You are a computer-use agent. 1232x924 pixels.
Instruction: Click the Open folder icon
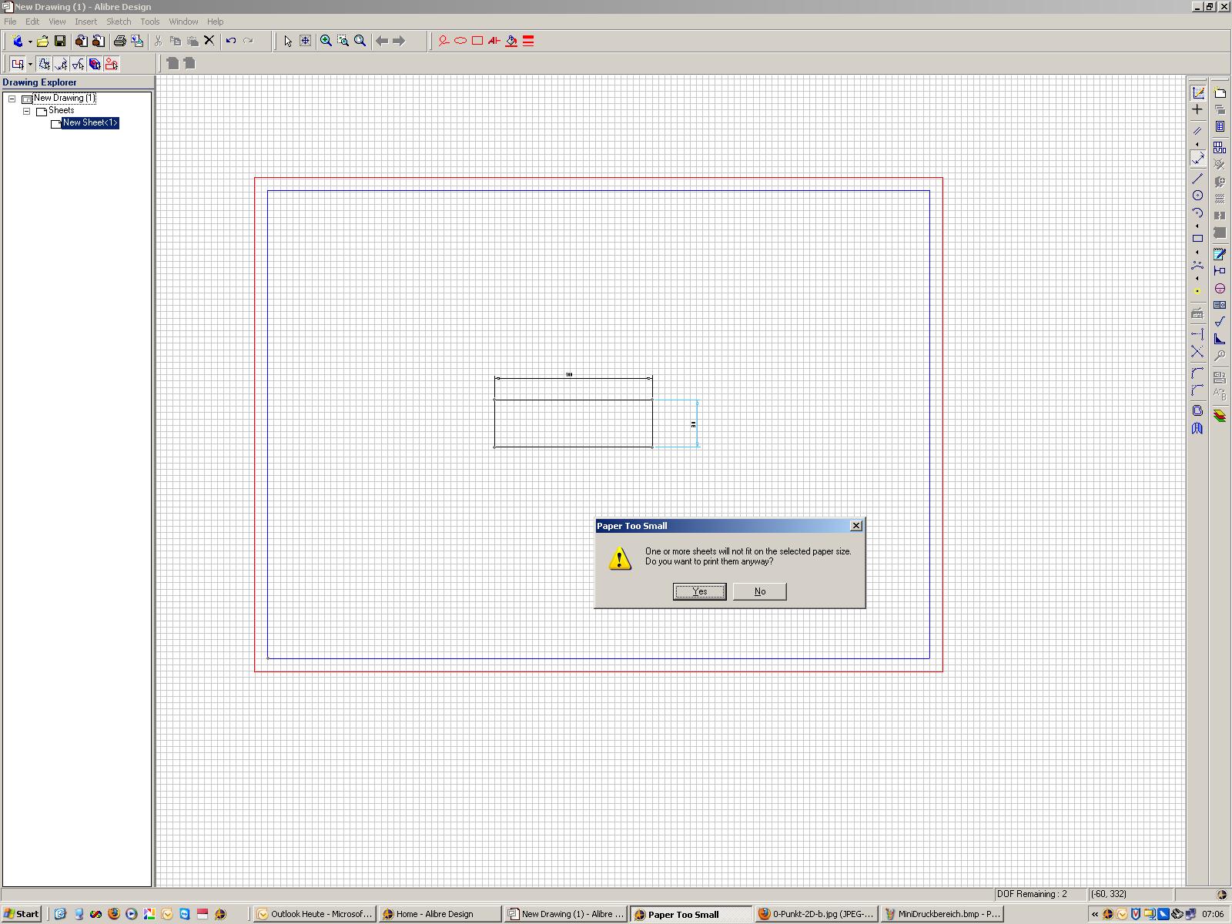pos(42,41)
